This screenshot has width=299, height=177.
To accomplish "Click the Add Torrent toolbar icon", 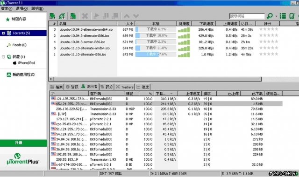I will (x=52, y=16).
